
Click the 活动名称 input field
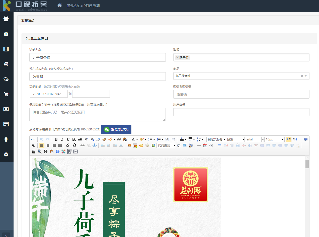(98, 57)
